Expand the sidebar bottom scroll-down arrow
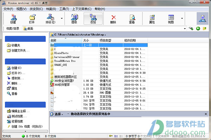 pos(25,131)
